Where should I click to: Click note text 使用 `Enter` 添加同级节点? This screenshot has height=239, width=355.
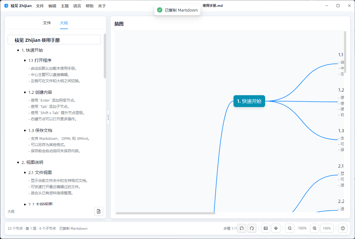(x=52, y=100)
